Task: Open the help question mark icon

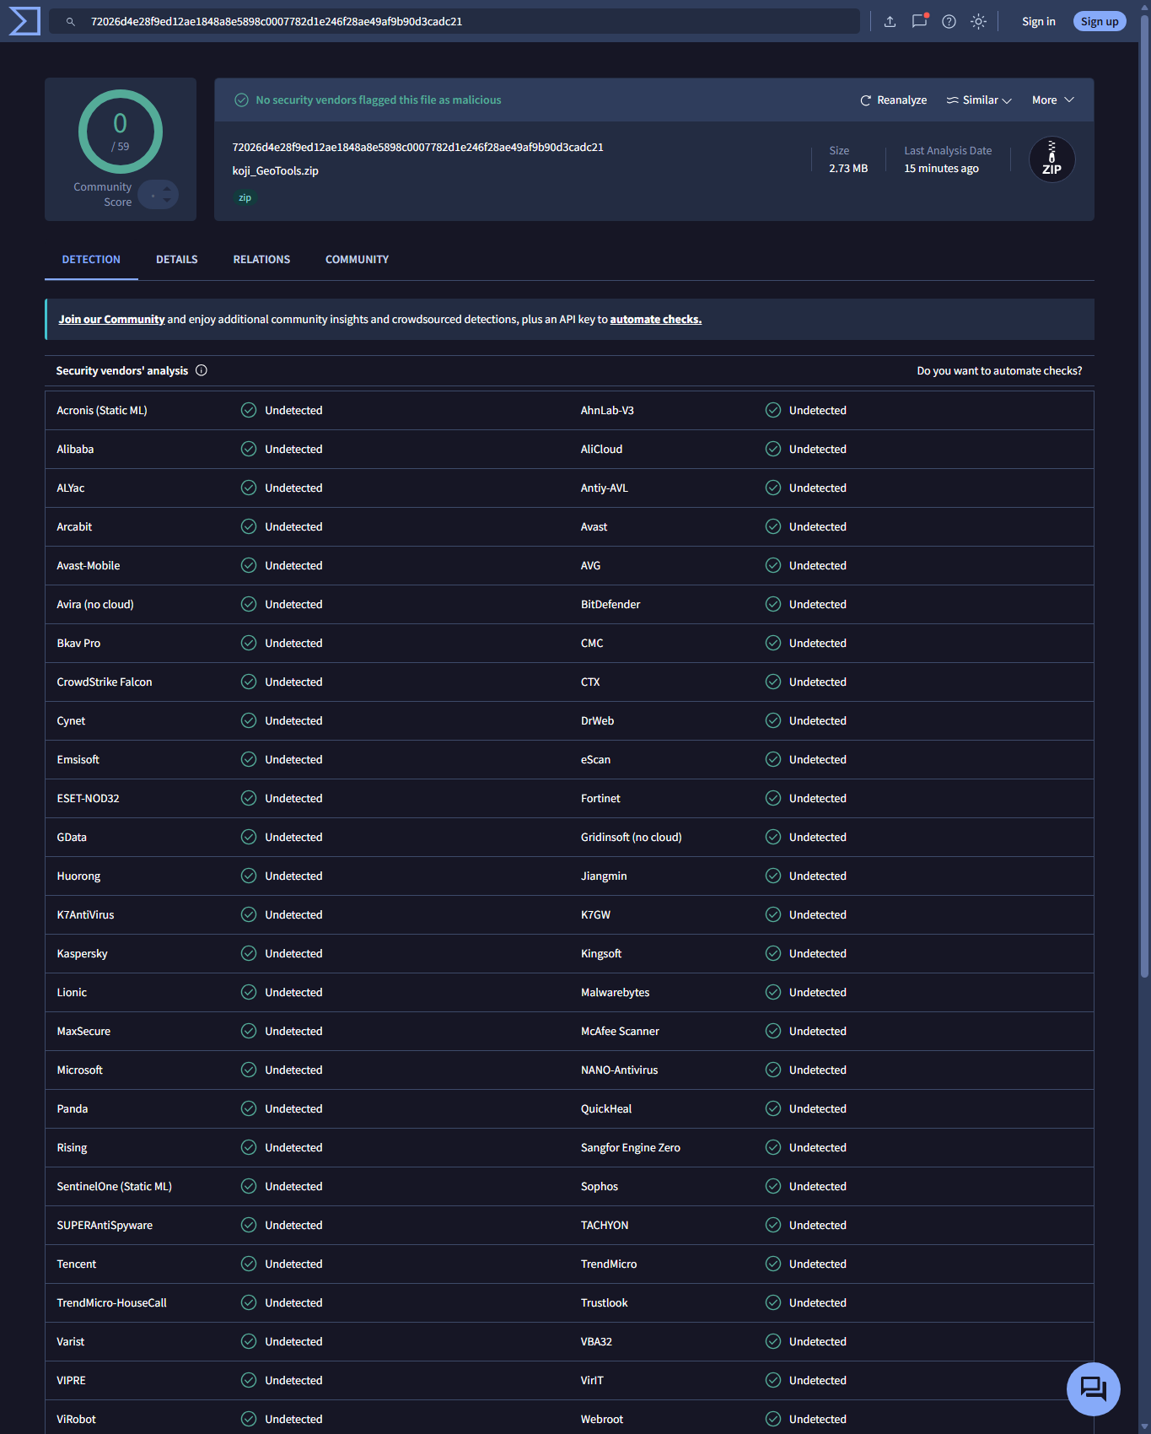Action: [x=949, y=22]
